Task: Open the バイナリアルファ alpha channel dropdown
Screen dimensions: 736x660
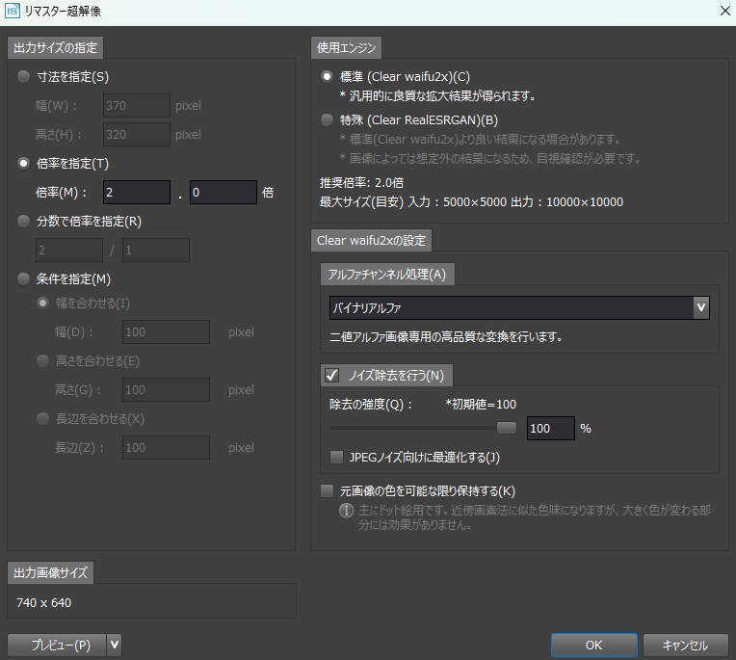Action: click(x=519, y=308)
